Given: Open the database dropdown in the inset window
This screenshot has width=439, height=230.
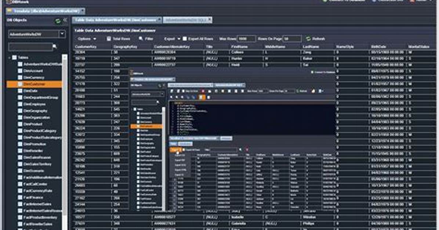Looking at the screenshot, I should pyautogui.click(x=162, y=94).
